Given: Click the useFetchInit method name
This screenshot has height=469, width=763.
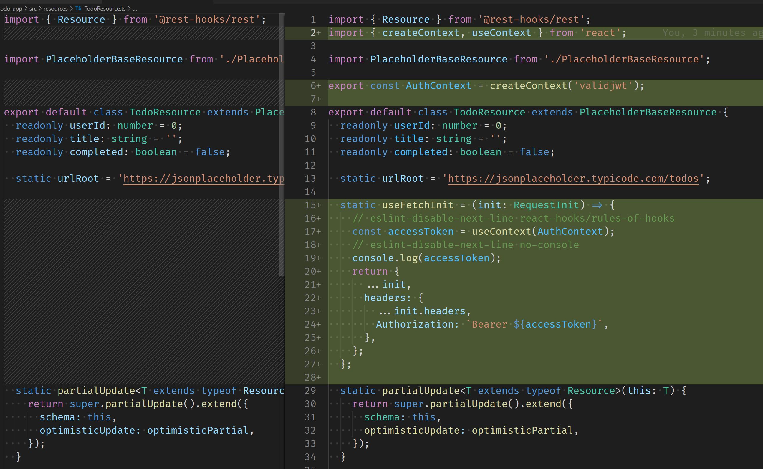Looking at the screenshot, I should pyautogui.click(x=418, y=205).
